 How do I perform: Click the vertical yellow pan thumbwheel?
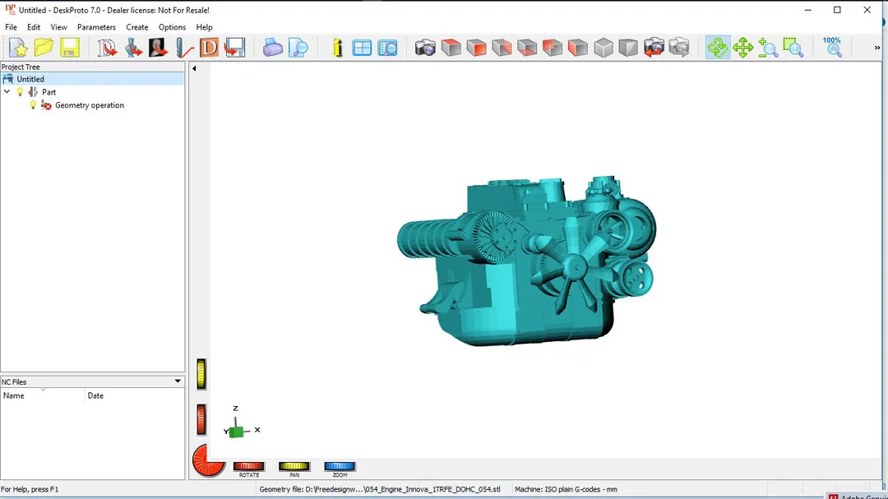tap(201, 374)
